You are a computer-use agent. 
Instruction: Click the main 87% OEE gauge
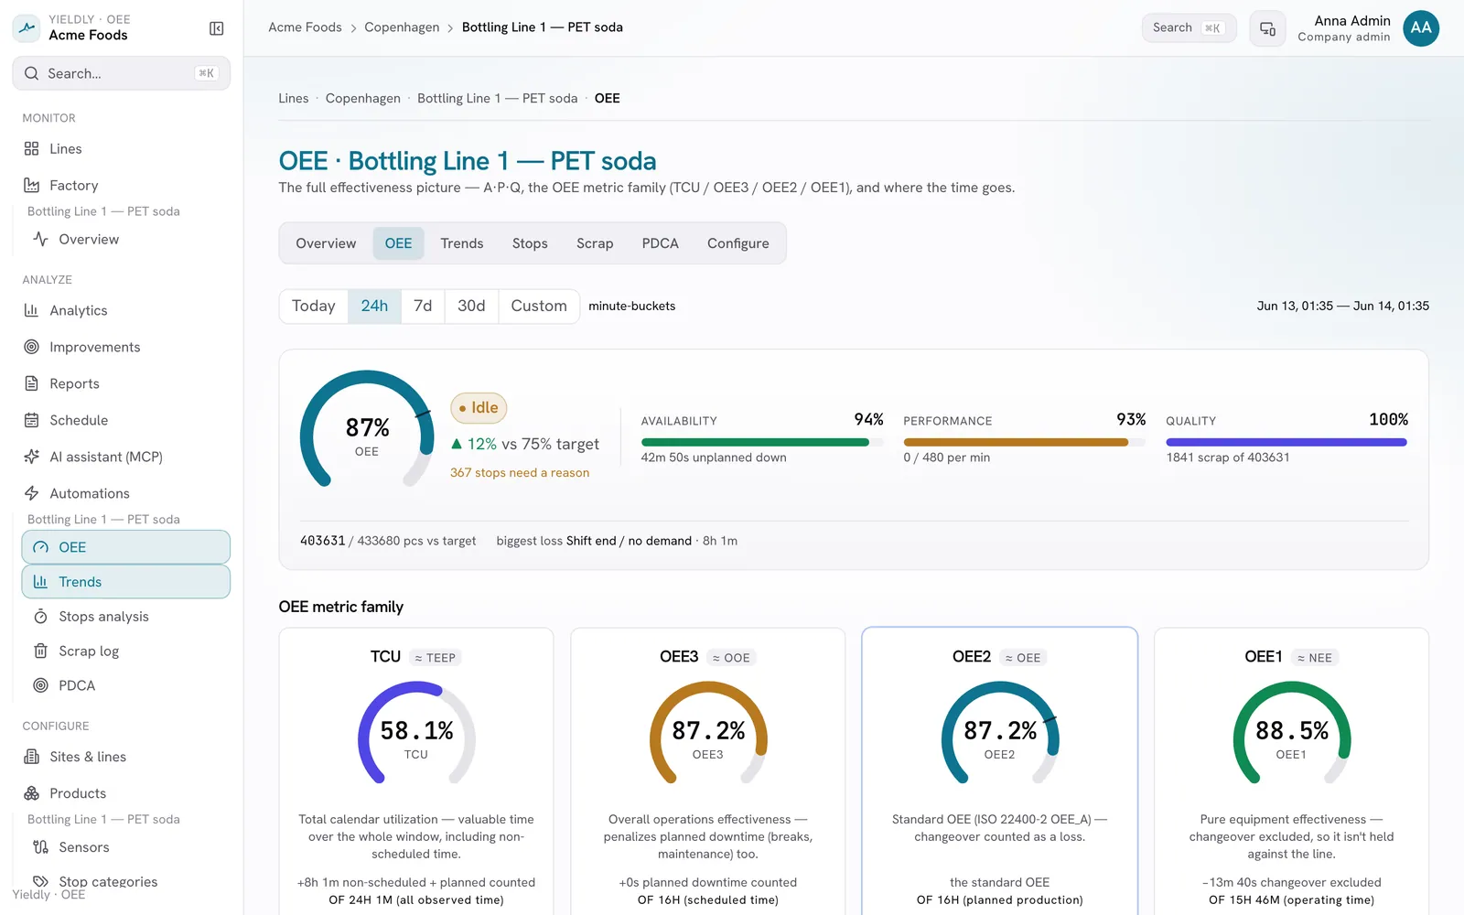point(367,430)
